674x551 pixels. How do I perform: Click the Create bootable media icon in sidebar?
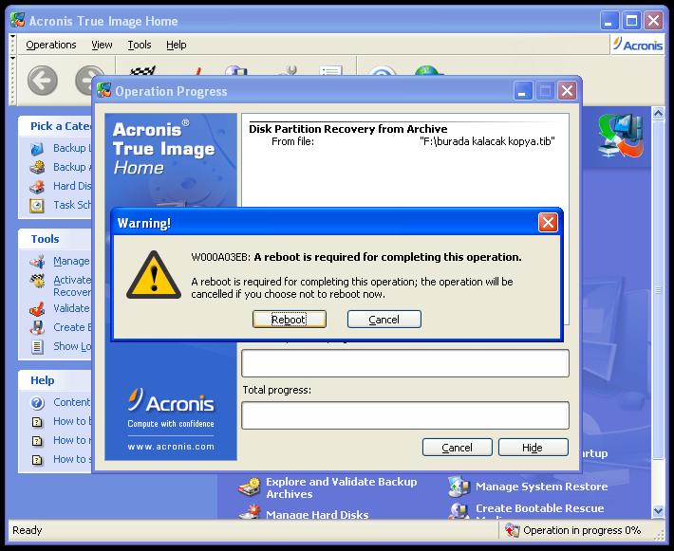37,327
